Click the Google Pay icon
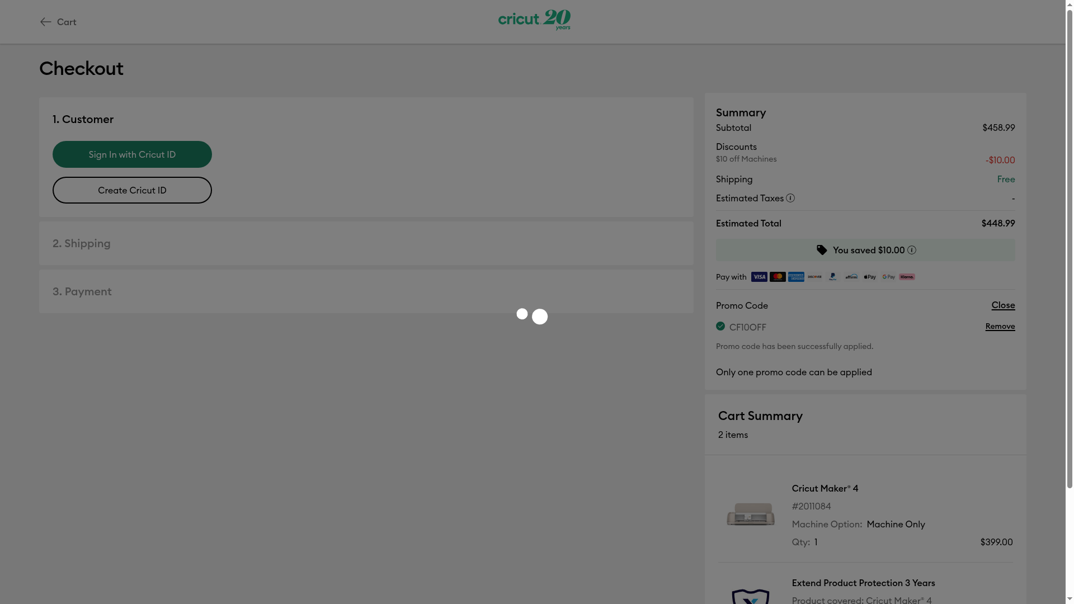Screen dimensions: 1074x604 888,277
